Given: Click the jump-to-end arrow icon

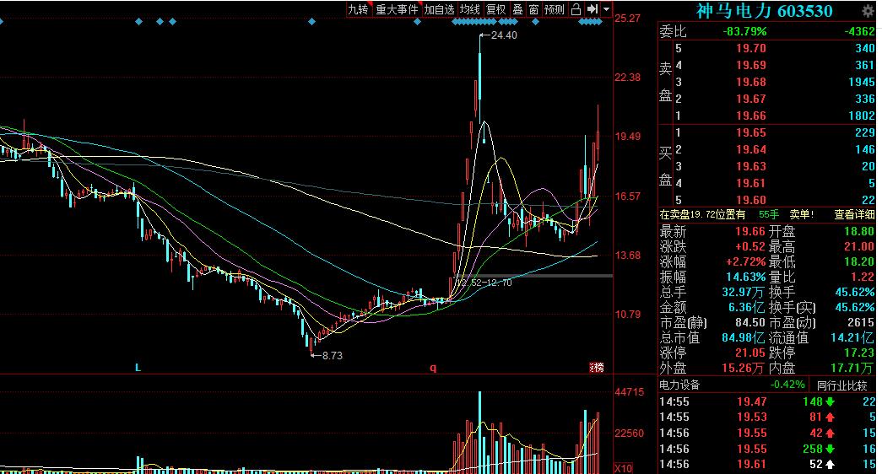Looking at the screenshot, I should coord(592,9).
